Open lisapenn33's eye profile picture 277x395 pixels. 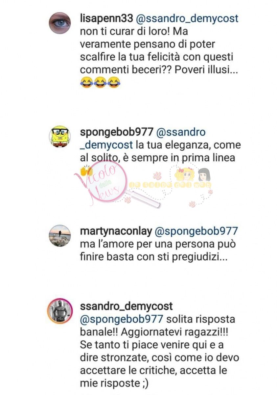(x=60, y=23)
